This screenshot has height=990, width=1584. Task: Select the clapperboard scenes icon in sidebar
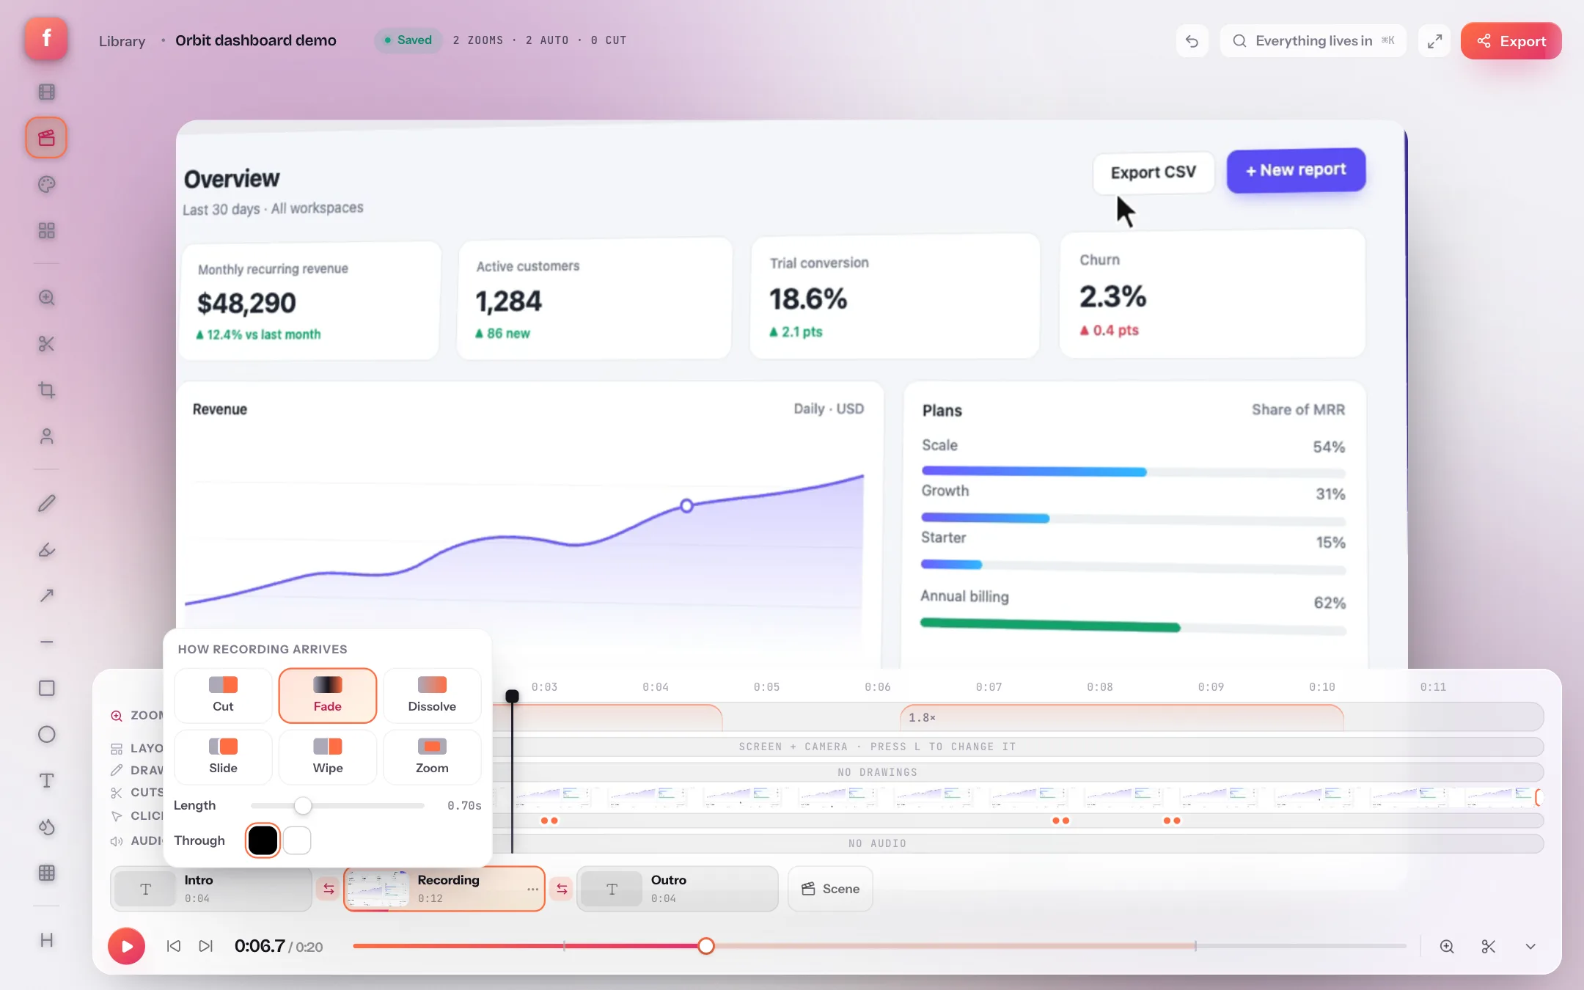46,138
